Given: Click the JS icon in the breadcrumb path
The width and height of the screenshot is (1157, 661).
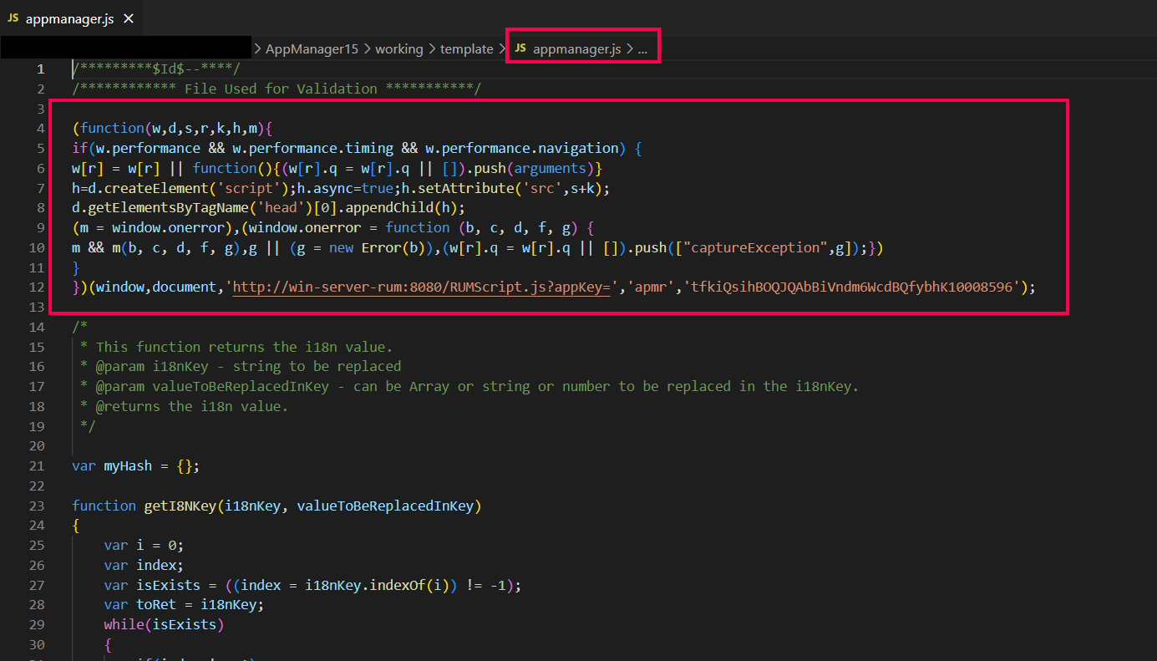Looking at the screenshot, I should click(x=520, y=48).
